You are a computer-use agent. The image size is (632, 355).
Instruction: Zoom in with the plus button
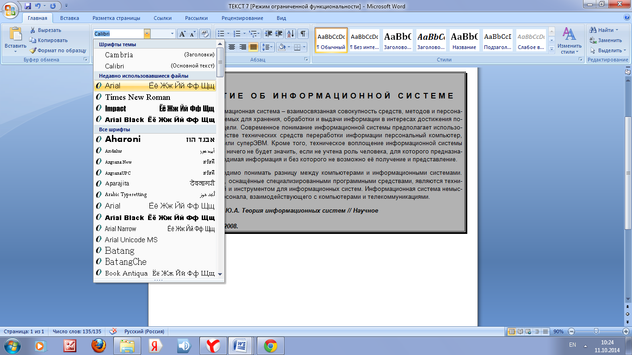pyautogui.click(x=626, y=331)
